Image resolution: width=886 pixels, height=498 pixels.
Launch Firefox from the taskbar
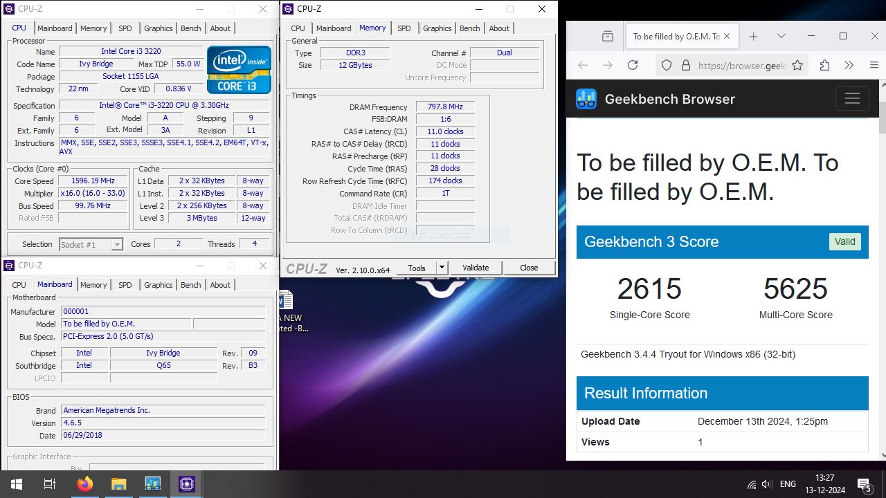84,484
